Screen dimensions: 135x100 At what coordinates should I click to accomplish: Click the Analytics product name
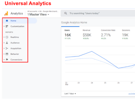pyautogui.click(x=17, y=13)
